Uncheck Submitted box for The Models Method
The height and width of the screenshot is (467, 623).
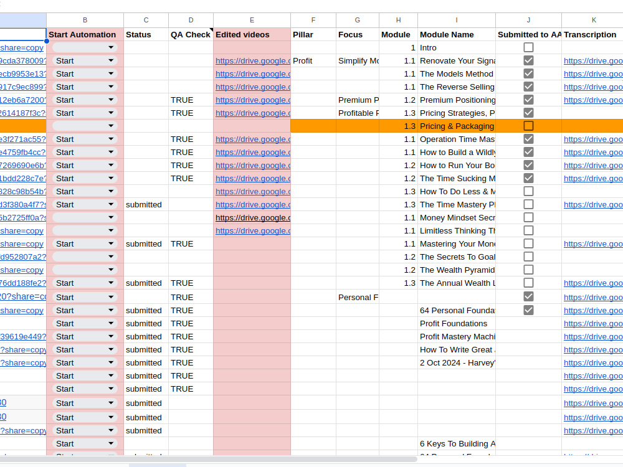(528, 74)
